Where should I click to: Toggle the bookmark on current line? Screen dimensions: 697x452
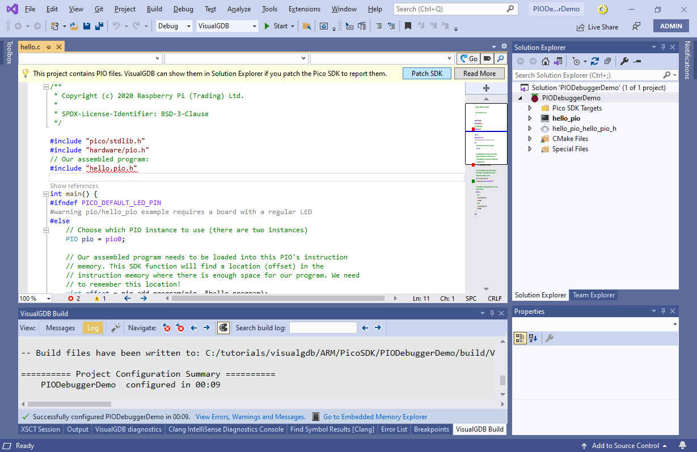(408, 26)
